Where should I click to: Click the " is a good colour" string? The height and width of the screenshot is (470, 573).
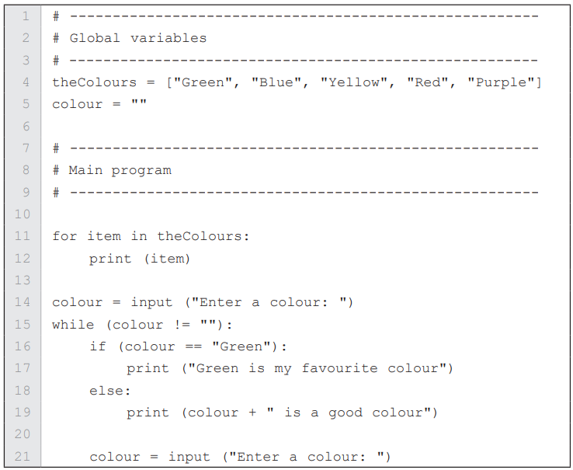pyautogui.click(x=352, y=413)
